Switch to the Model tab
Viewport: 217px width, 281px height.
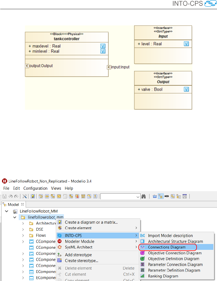pos(13,204)
